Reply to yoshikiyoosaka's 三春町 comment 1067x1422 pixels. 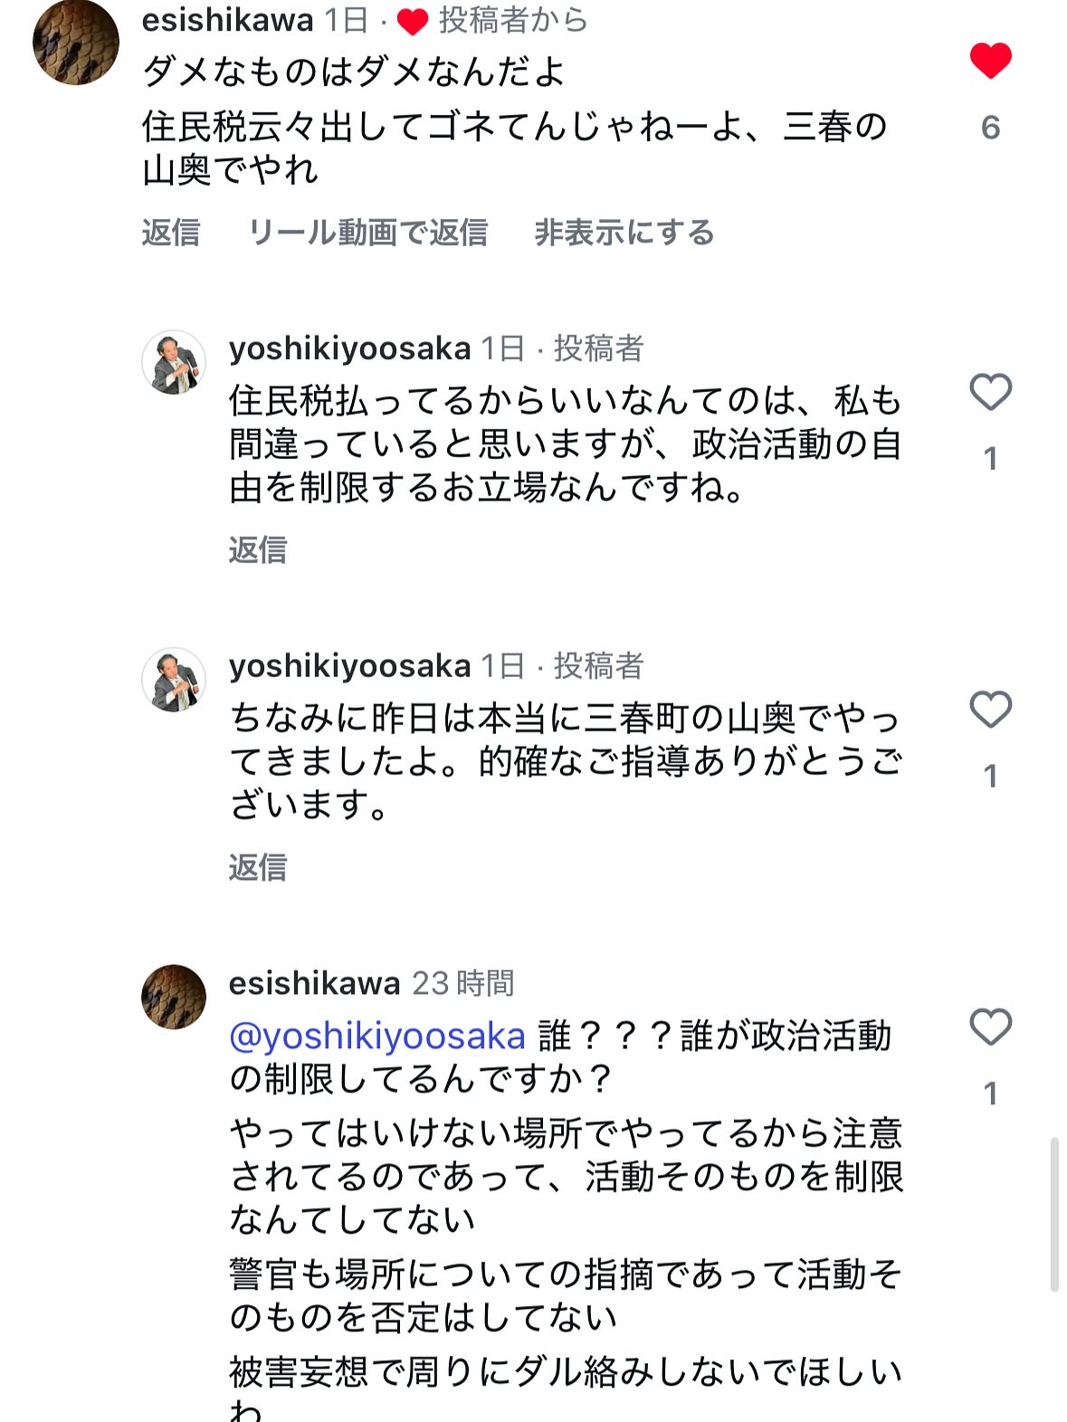click(x=257, y=867)
